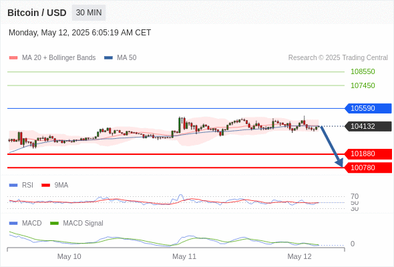Click the 30 MIN timeframe badge
Image resolution: width=394 pixels, height=267 pixels.
pos(89,13)
